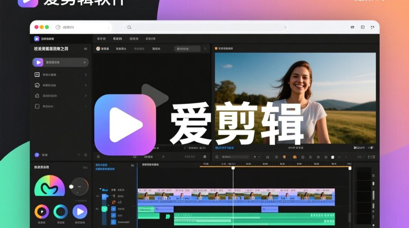Click the round orange icon in the media panel tab row

(x=98, y=49)
